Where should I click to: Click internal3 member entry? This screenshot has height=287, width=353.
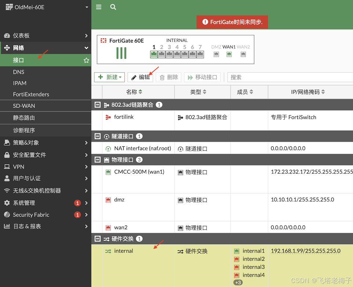pos(250,267)
